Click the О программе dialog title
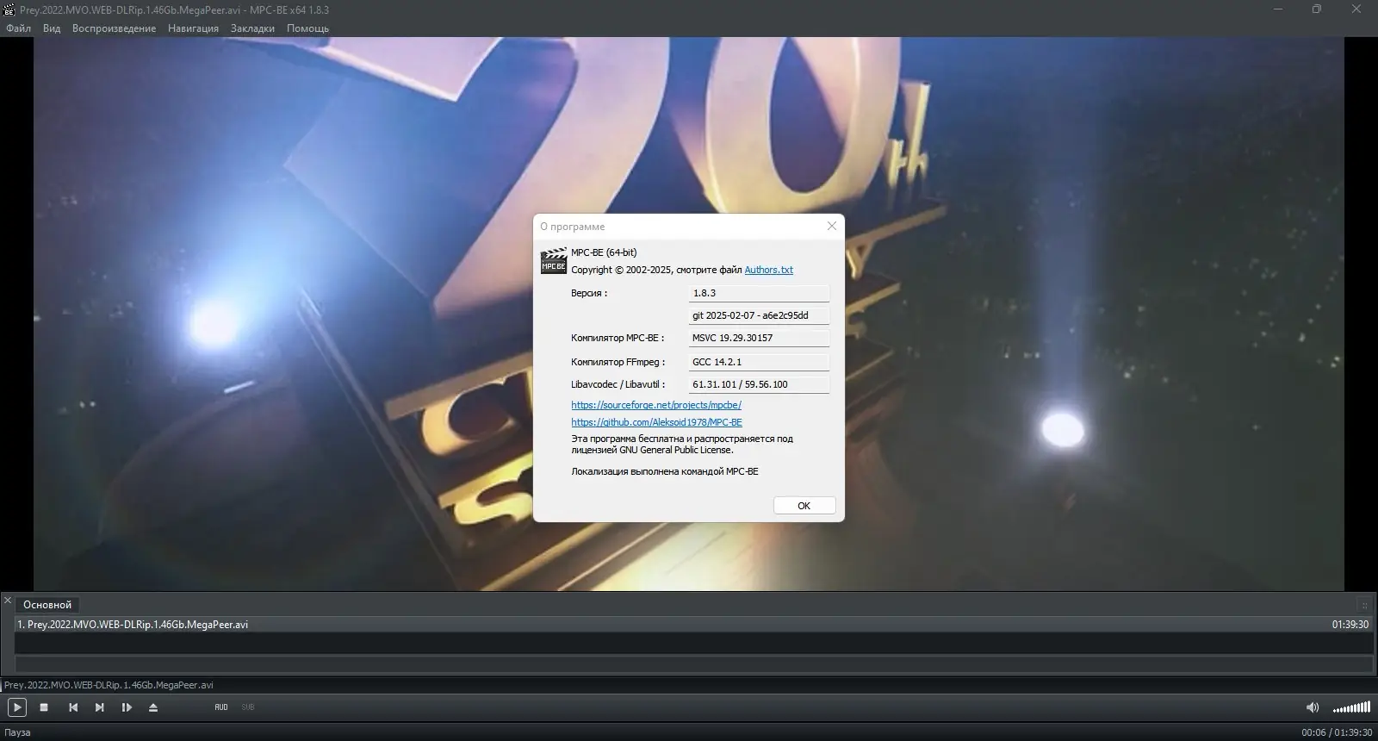Image resolution: width=1378 pixels, height=741 pixels. [x=573, y=227]
